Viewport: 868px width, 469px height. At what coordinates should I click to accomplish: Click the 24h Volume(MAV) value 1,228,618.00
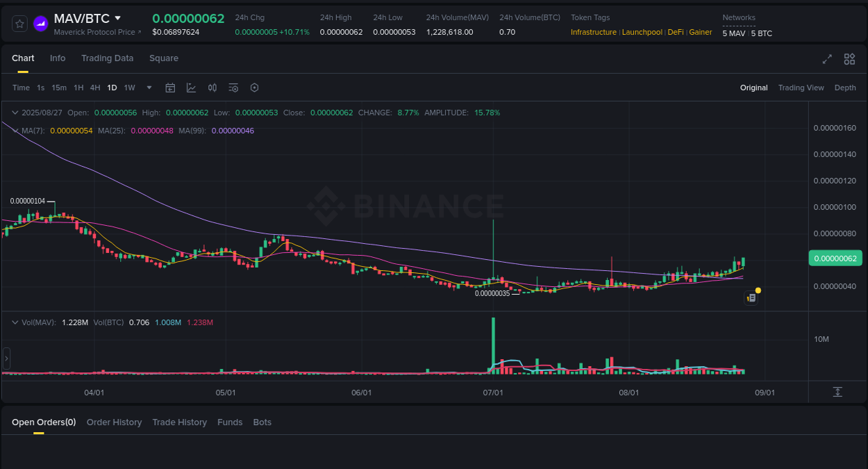pyautogui.click(x=450, y=32)
